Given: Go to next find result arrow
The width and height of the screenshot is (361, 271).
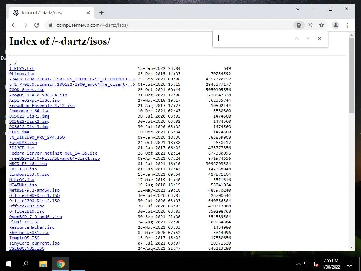Looking at the screenshot, I should 308,38.
